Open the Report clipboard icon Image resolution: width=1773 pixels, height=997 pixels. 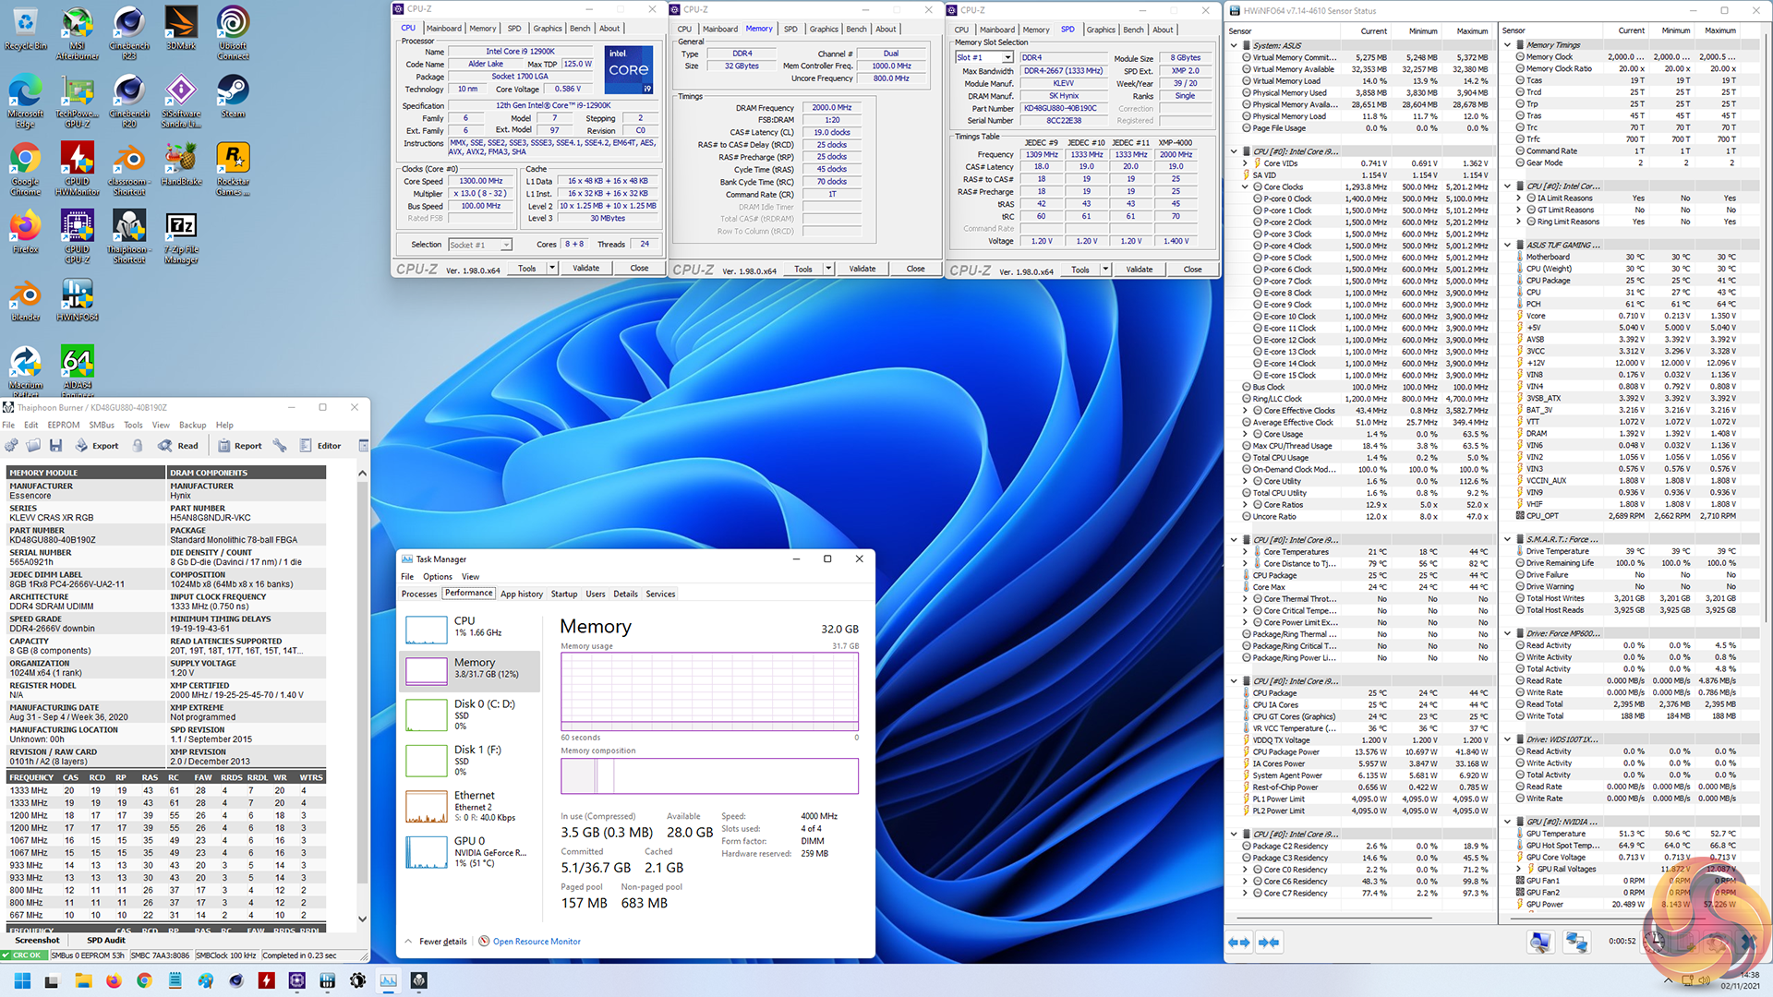tap(224, 446)
